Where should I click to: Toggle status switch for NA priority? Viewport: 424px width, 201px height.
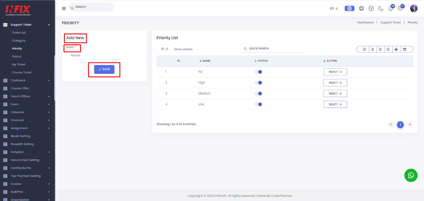[258, 72]
